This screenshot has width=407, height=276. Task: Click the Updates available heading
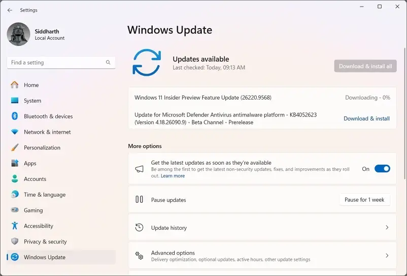coord(201,59)
